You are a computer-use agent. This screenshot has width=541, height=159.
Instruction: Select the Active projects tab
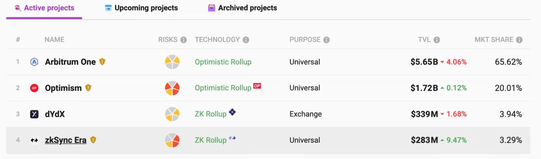coord(44,8)
